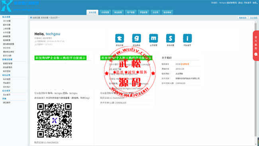
Task: Collapse the 站点设置 sidebar section header
Action: (x=6, y=17)
